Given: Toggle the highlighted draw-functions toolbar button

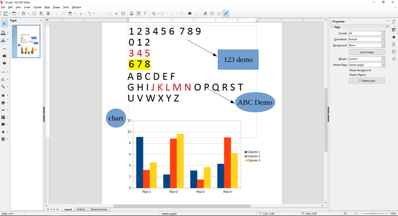Looking at the screenshot, I should (x=226, y=13).
